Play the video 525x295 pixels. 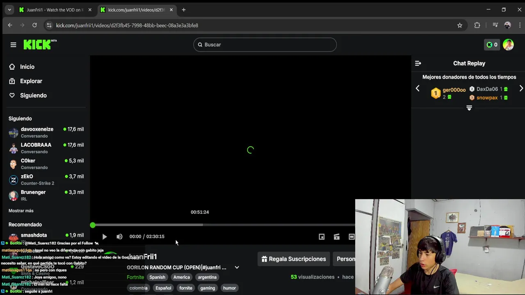[x=104, y=236]
